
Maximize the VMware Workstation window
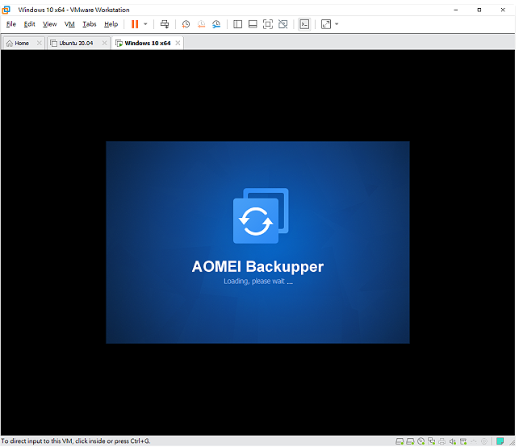[479, 10]
